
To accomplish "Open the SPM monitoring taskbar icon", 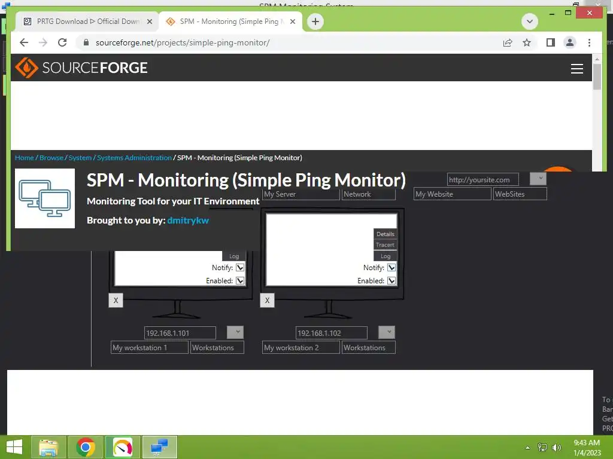I will 159,447.
